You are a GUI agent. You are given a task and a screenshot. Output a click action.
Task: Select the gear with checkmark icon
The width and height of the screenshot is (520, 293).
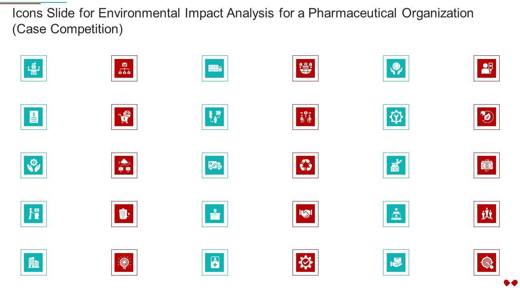[x=305, y=262]
